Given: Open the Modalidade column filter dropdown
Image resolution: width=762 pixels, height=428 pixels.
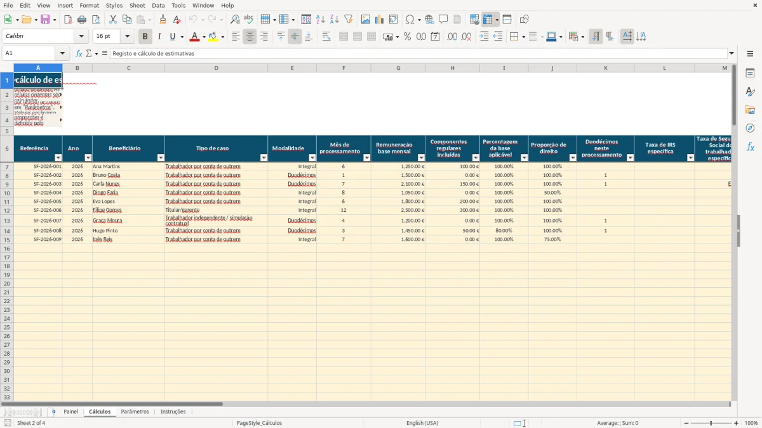Looking at the screenshot, I should coord(312,158).
